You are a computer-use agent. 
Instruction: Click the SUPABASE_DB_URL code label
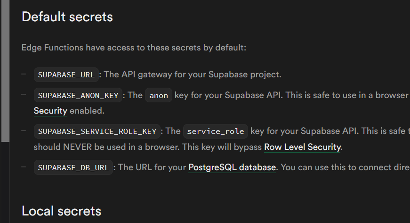(x=73, y=167)
